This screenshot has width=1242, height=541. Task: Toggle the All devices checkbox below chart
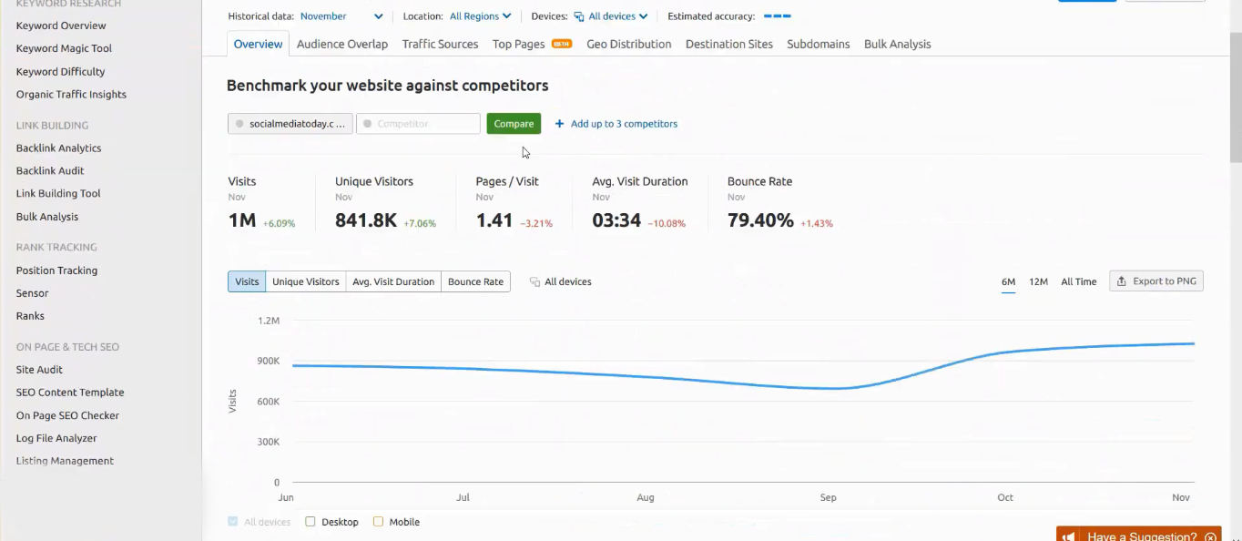tap(233, 522)
